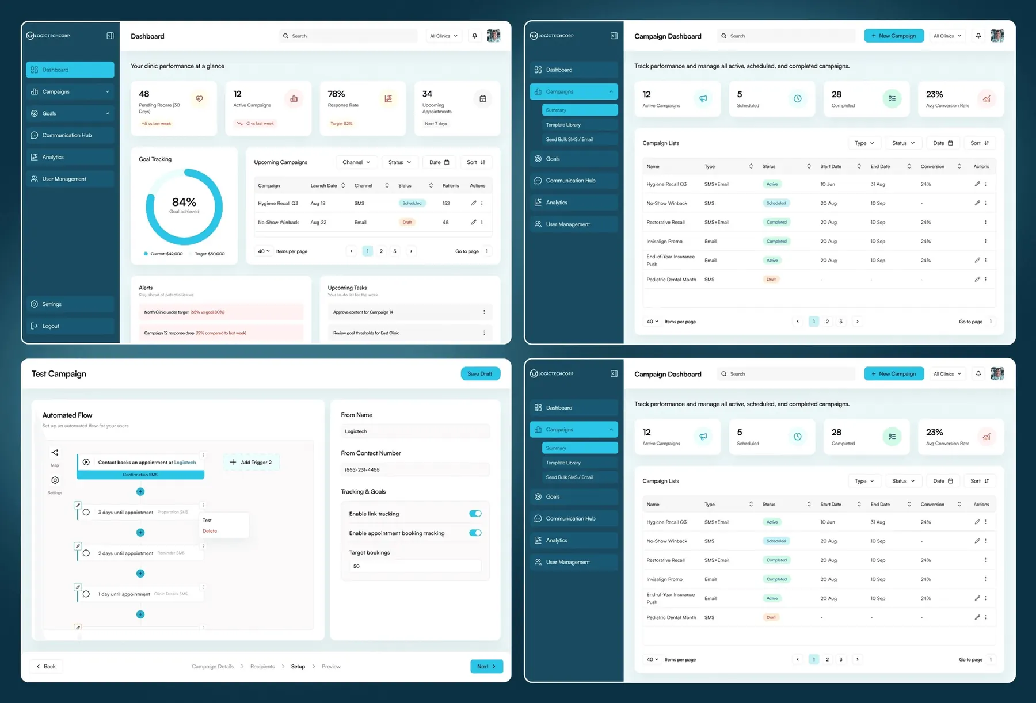Disable the 'Enable link tracking' toggle
The height and width of the screenshot is (703, 1036).
point(475,514)
